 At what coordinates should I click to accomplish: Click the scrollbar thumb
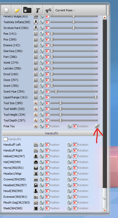pos(105,198)
